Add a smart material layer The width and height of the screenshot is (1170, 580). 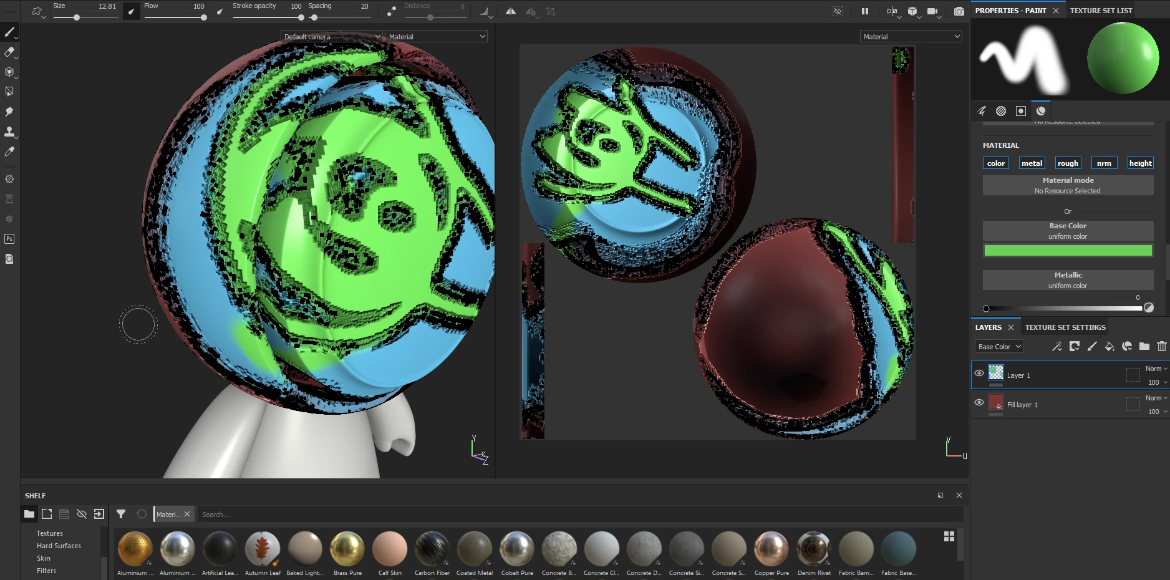[x=1126, y=347]
